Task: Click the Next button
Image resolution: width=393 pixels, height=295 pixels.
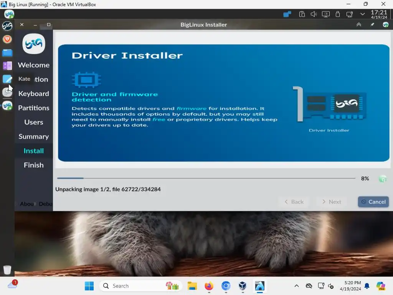Action: click(x=331, y=202)
